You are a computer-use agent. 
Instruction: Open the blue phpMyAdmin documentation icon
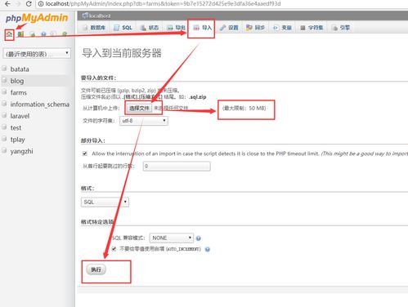pyautogui.click(x=43, y=34)
